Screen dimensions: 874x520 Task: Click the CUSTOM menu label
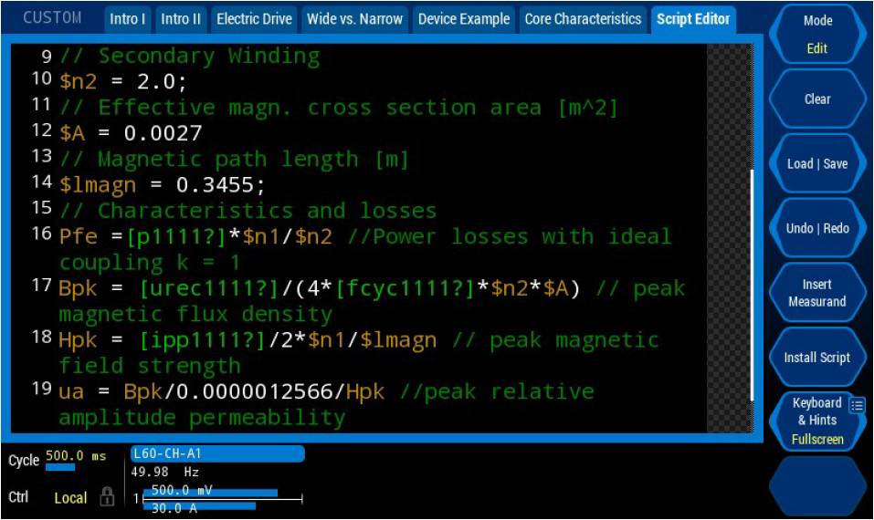[52, 18]
